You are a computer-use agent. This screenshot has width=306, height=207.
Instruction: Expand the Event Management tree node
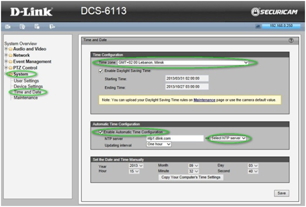point(6,61)
